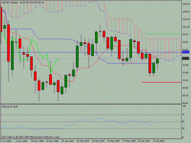The height and width of the screenshot is (143, 191).
Task: Click the 22 Feb 2009 date label
Action: click(x=83, y=141)
